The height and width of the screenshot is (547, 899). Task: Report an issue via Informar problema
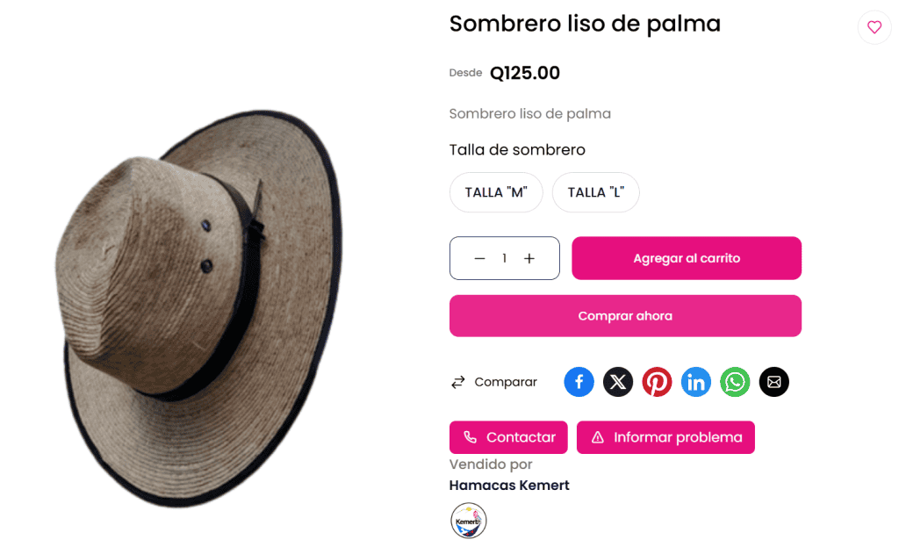point(665,437)
